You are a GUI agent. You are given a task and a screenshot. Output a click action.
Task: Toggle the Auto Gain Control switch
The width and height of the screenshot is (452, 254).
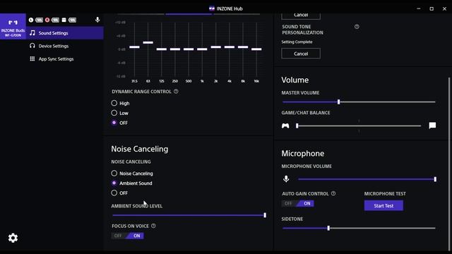pos(298,203)
